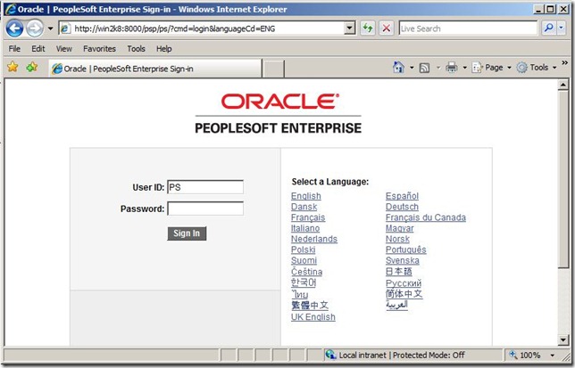Select the Magyar language link
Image resolution: width=575 pixels, height=368 pixels.
pos(399,228)
